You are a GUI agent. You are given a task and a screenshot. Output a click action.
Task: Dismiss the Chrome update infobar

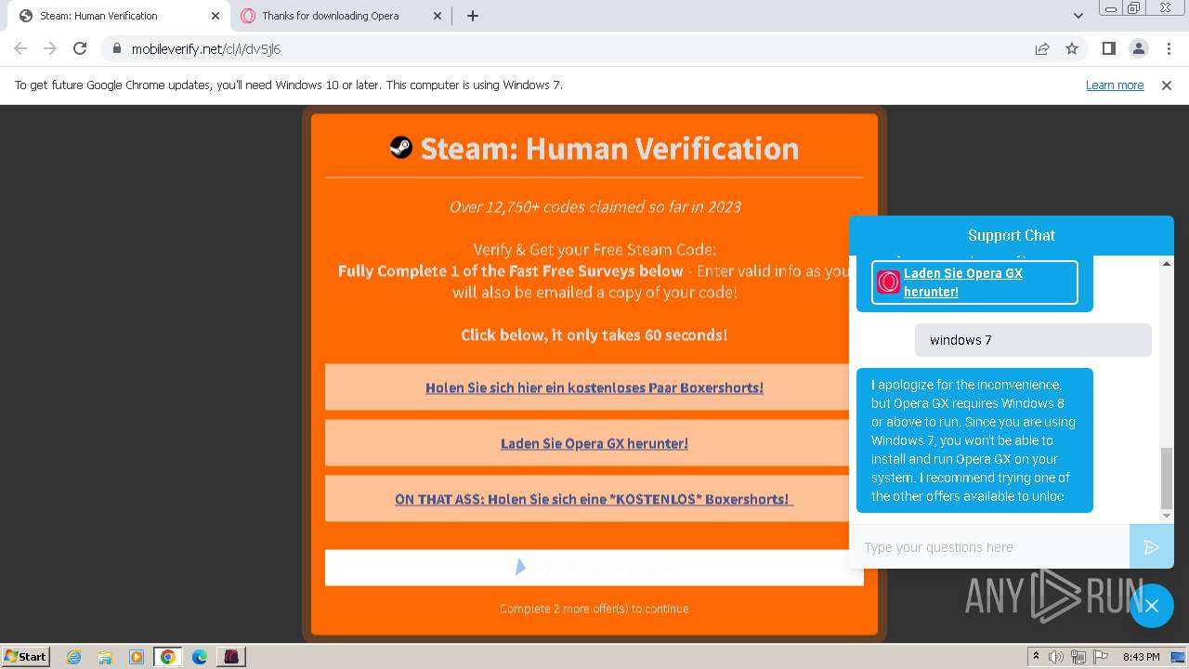point(1167,85)
